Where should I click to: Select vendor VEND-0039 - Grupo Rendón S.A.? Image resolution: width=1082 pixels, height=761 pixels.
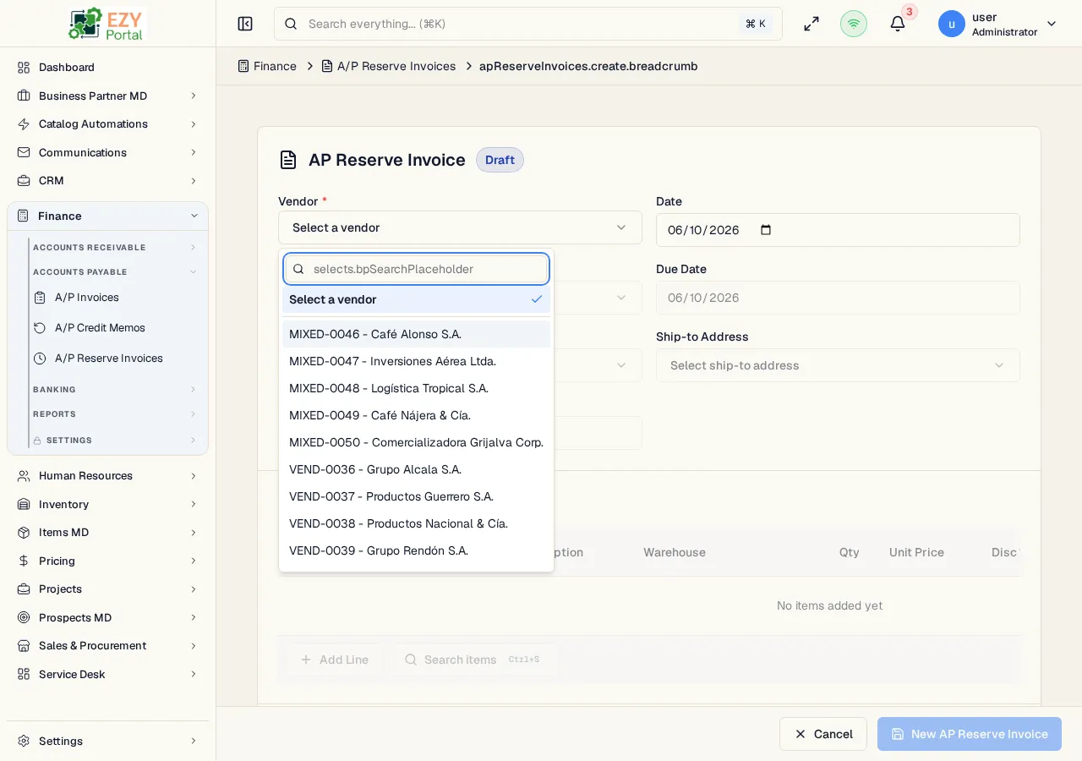point(416,550)
